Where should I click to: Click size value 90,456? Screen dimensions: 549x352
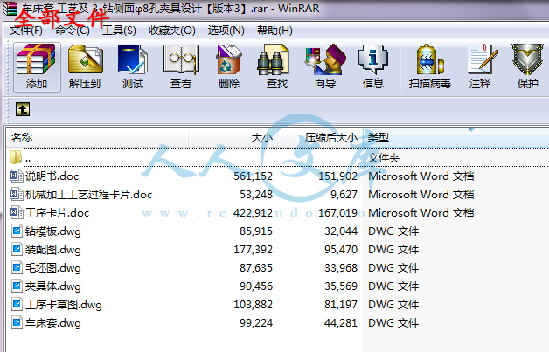click(x=256, y=286)
